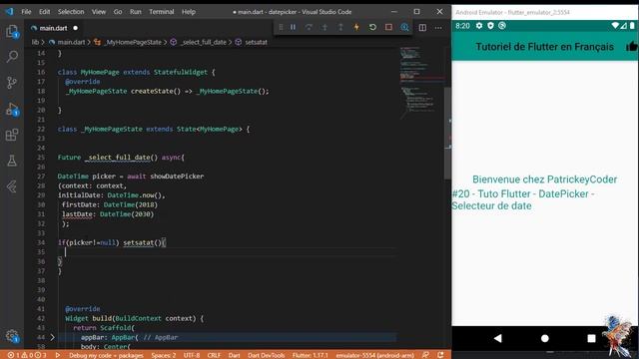The width and height of the screenshot is (639, 359).
Task: Open the editor More Actions menu
Action: click(x=438, y=28)
